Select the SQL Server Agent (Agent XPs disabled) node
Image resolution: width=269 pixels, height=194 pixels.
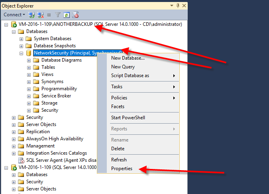[61, 160]
